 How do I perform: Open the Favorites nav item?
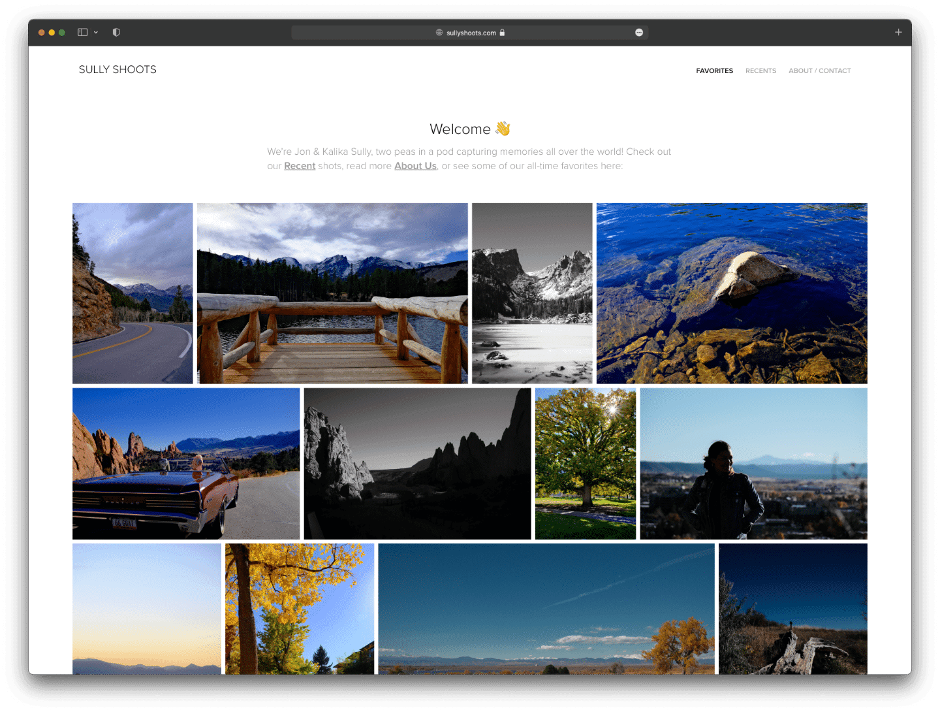pyautogui.click(x=714, y=71)
